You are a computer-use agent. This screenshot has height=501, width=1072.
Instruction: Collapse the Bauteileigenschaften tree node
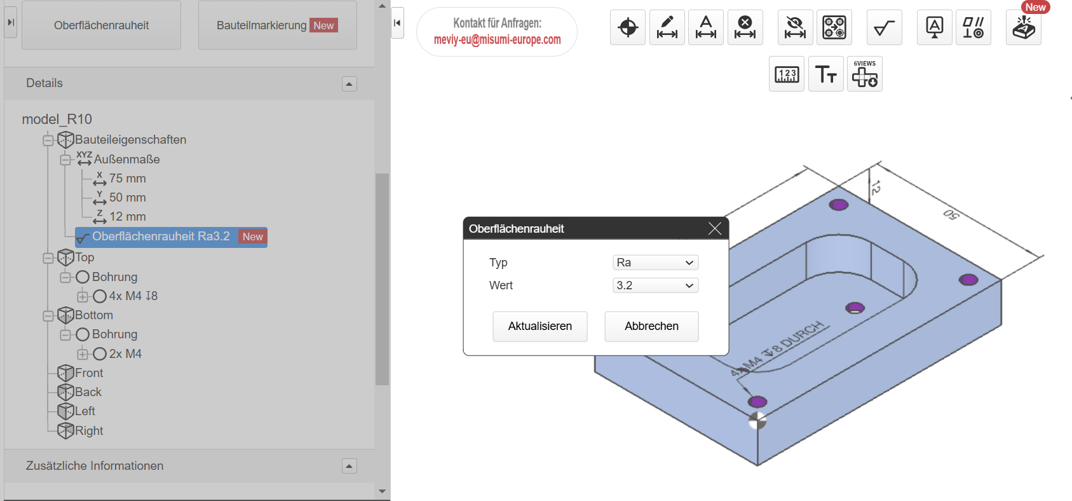pos(48,141)
